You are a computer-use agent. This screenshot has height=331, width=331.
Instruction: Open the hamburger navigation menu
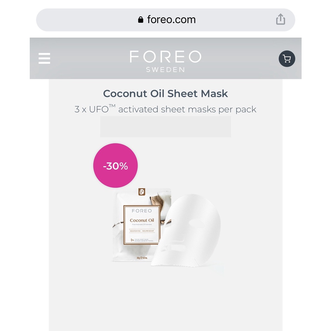coord(44,58)
